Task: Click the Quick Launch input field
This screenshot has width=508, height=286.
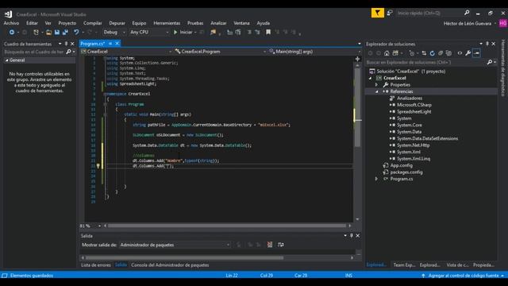Action: (x=429, y=13)
